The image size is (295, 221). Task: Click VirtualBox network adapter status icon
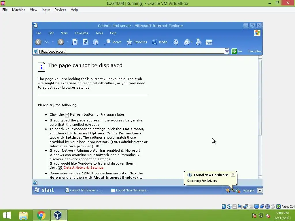point(245,207)
